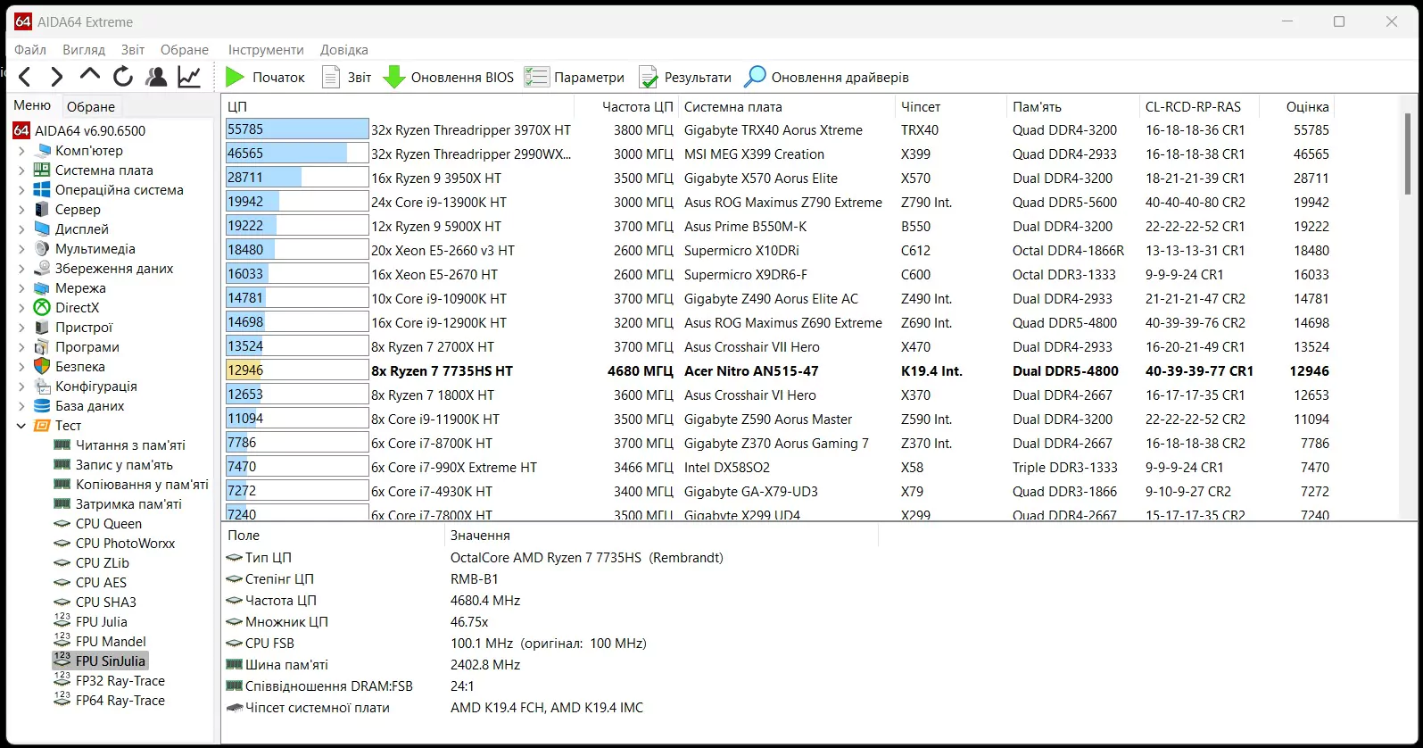Open CPU AES benchmark
This screenshot has height=748, width=1423.
(x=90, y=583)
